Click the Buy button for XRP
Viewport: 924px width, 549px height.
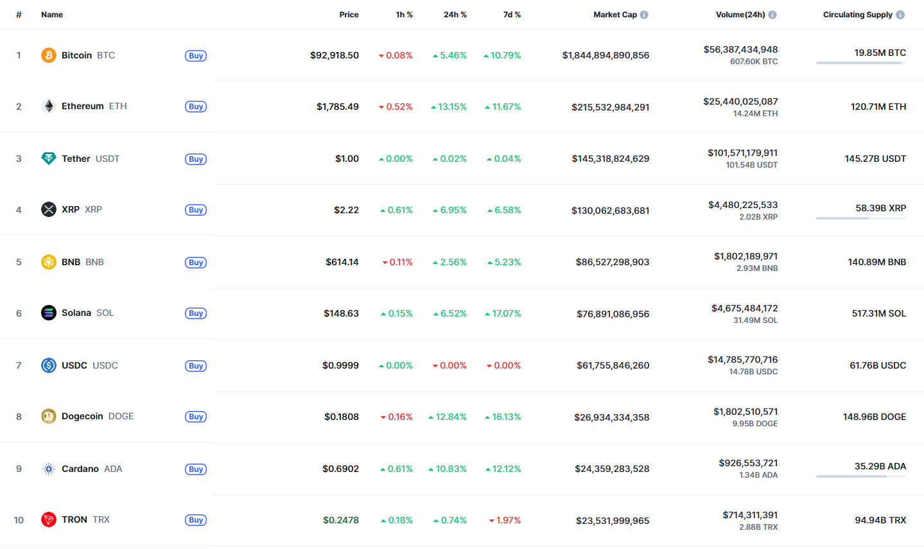pos(196,210)
